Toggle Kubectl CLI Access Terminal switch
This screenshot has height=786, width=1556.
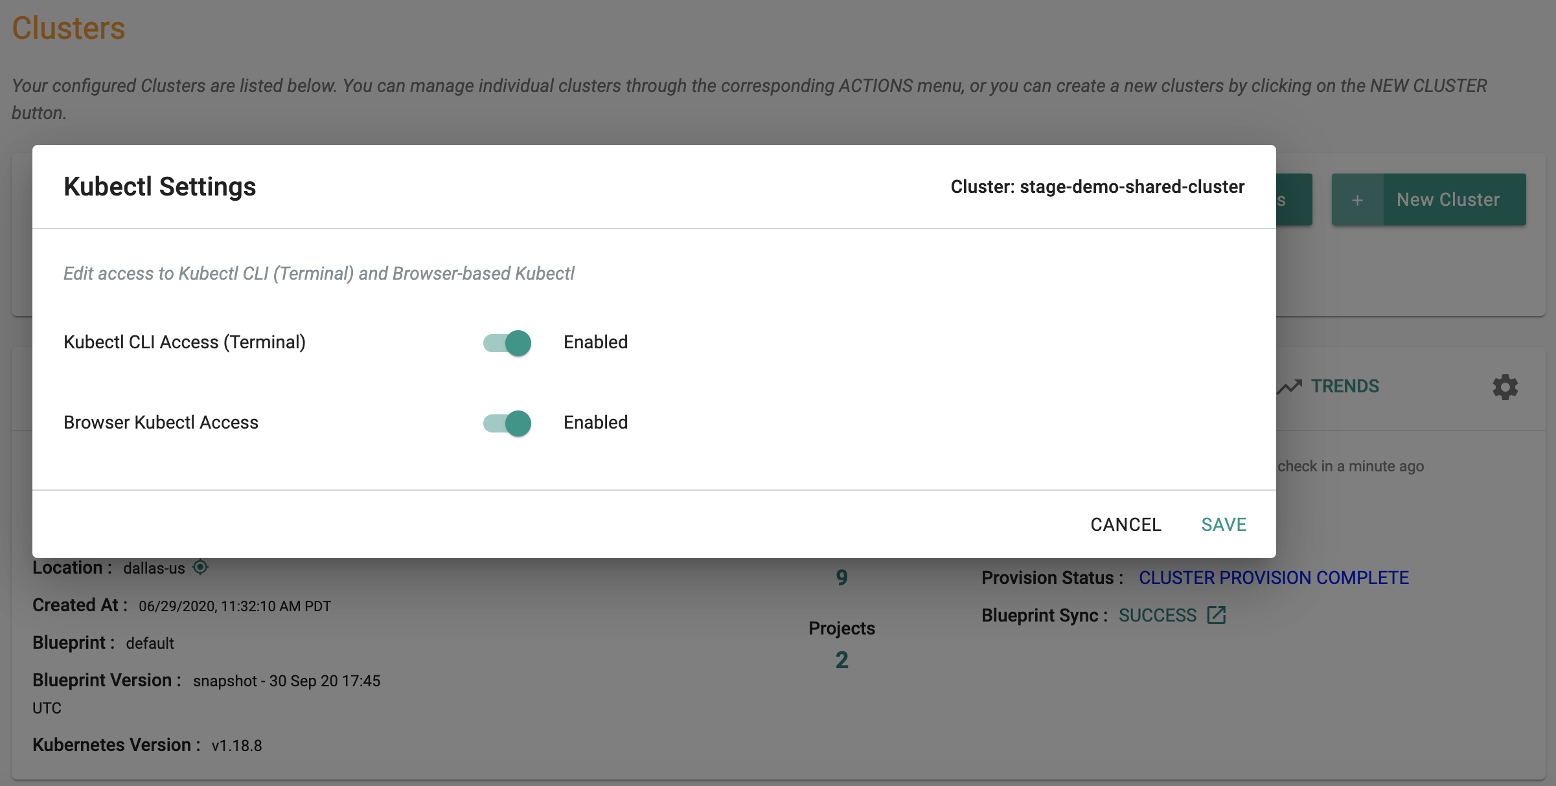coord(507,341)
